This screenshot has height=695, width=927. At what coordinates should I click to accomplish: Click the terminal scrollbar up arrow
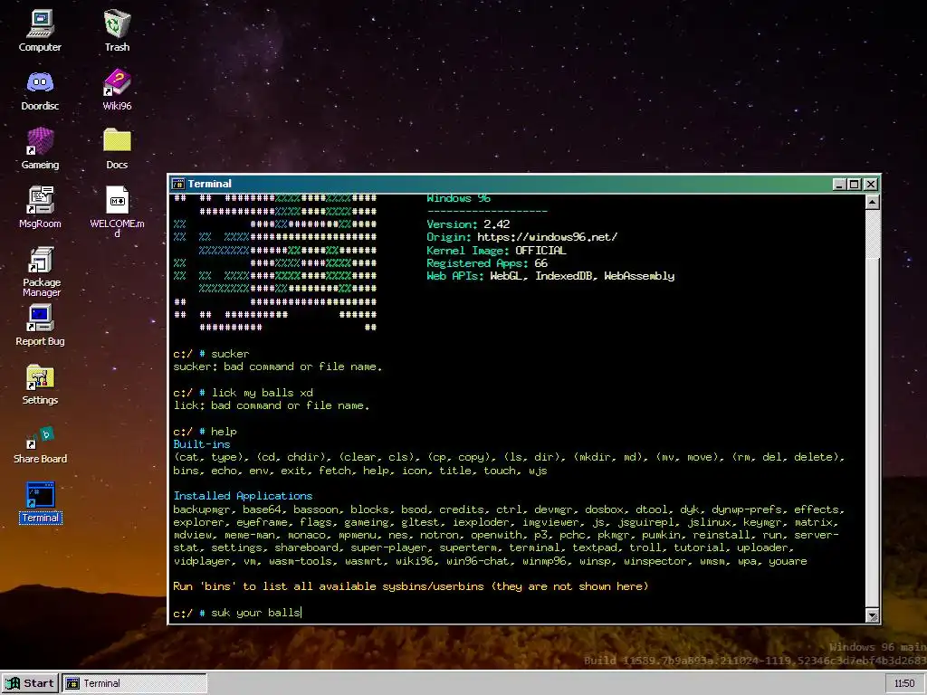pyautogui.click(x=872, y=202)
